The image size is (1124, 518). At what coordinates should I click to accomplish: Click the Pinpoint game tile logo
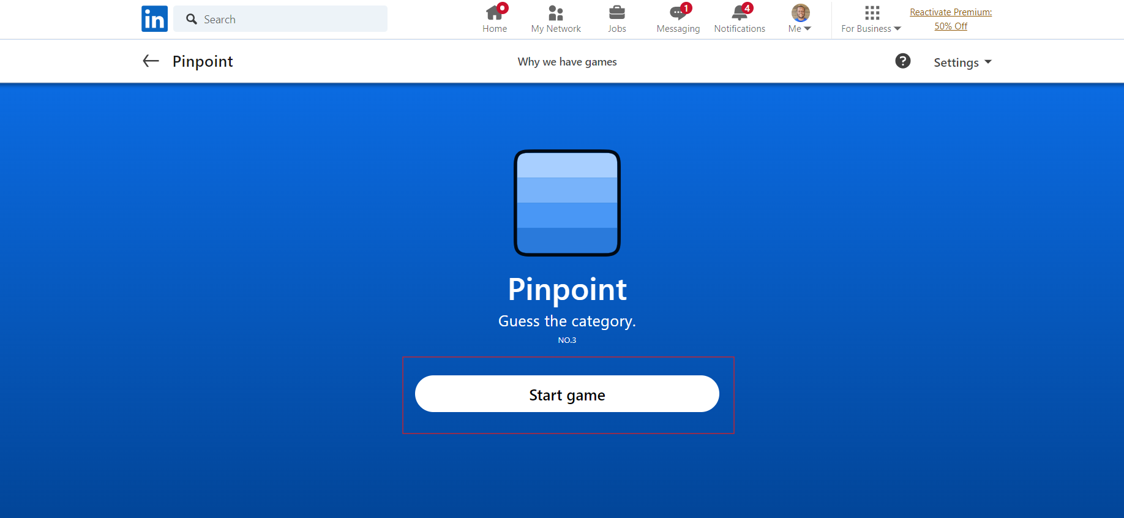point(567,203)
